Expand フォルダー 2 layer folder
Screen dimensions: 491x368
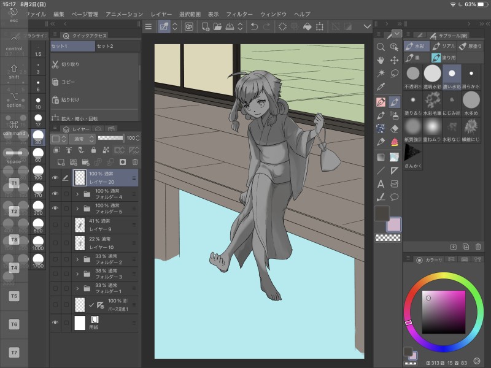[x=77, y=259]
